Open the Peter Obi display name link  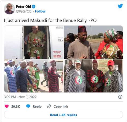23,7
